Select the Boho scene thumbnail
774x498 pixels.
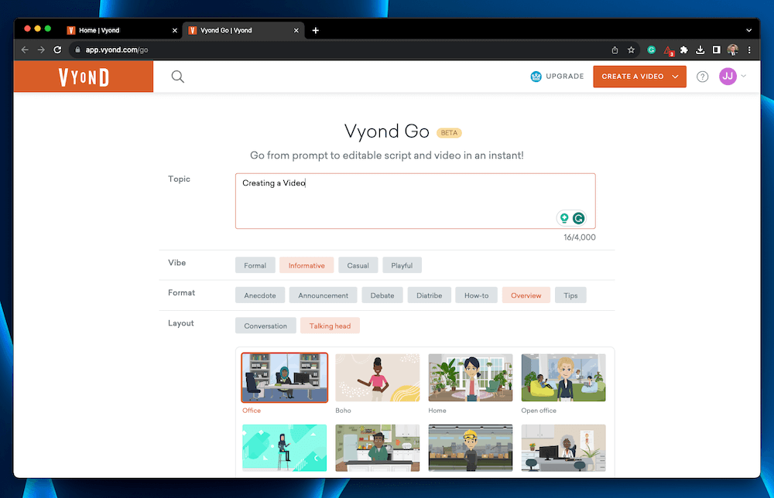pyautogui.click(x=377, y=377)
